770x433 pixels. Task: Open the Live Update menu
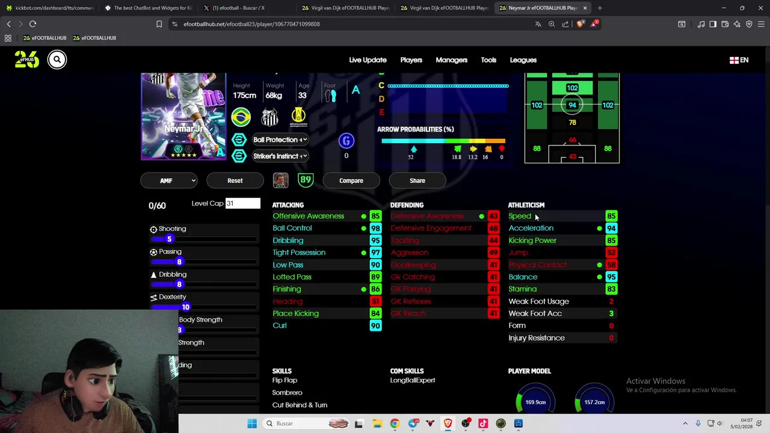pyautogui.click(x=368, y=60)
